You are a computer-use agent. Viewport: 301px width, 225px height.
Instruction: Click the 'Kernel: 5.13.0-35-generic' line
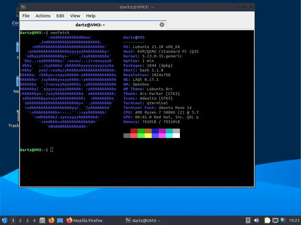(x=153, y=56)
